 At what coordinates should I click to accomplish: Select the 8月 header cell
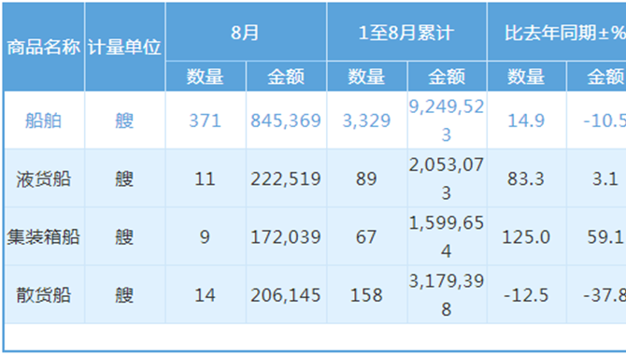246,32
